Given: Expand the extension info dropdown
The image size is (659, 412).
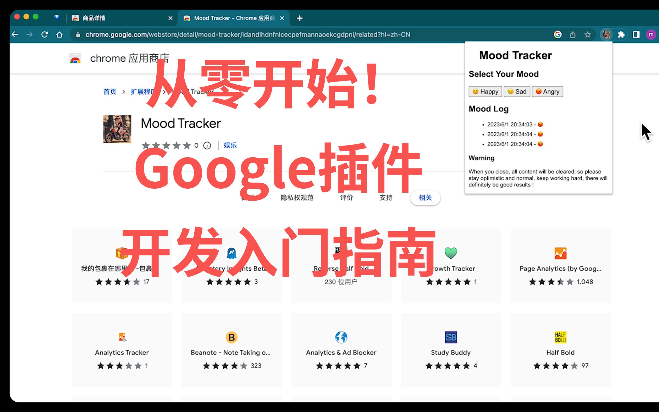Looking at the screenshot, I should pyautogui.click(x=207, y=145).
